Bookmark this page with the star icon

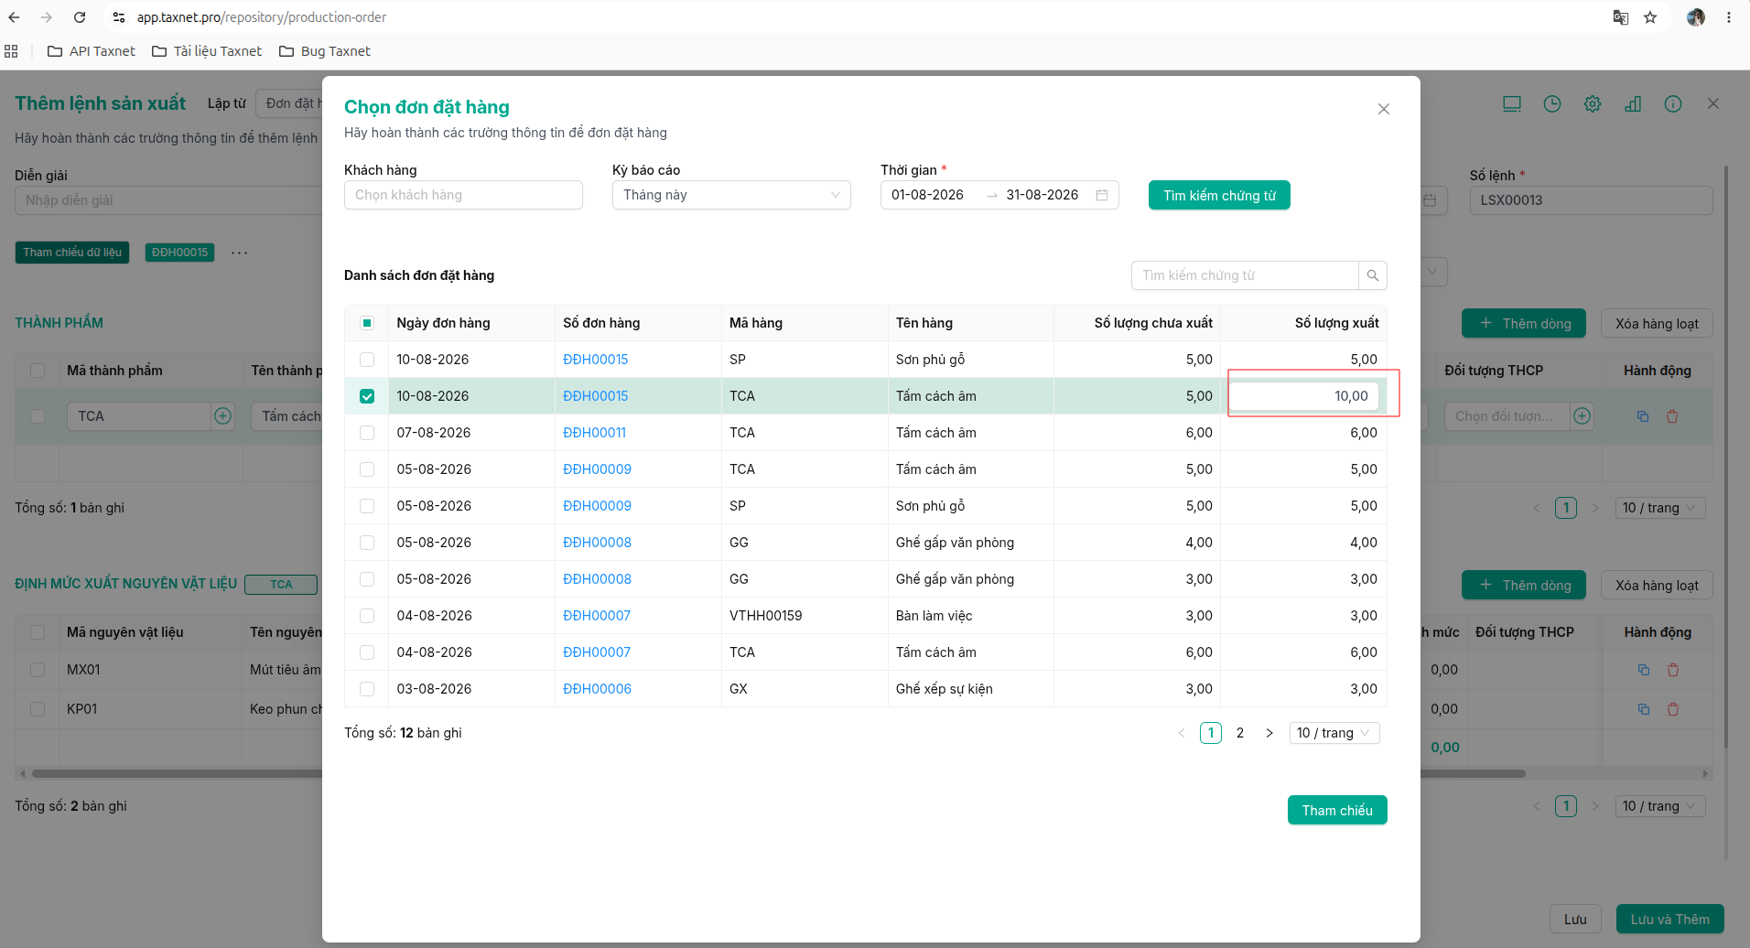pos(1650,17)
